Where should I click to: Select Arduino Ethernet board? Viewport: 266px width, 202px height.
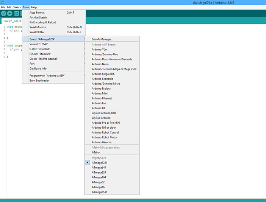(112, 98)
